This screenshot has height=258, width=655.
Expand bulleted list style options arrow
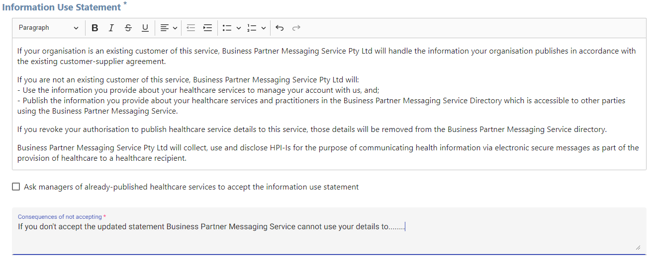pos(238,28)
